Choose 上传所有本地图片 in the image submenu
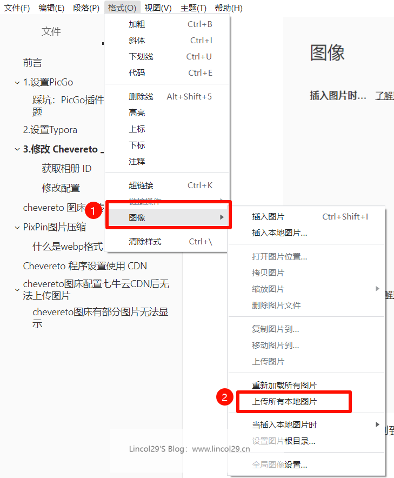 (284, 402)
